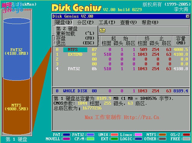Click the 8189.4 whole disk capacity
This screenshot has height=143, width=192.
(181, 91)
